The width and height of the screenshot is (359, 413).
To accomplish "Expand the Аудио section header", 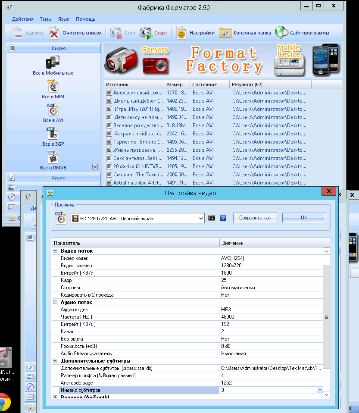I will (53, 178).
